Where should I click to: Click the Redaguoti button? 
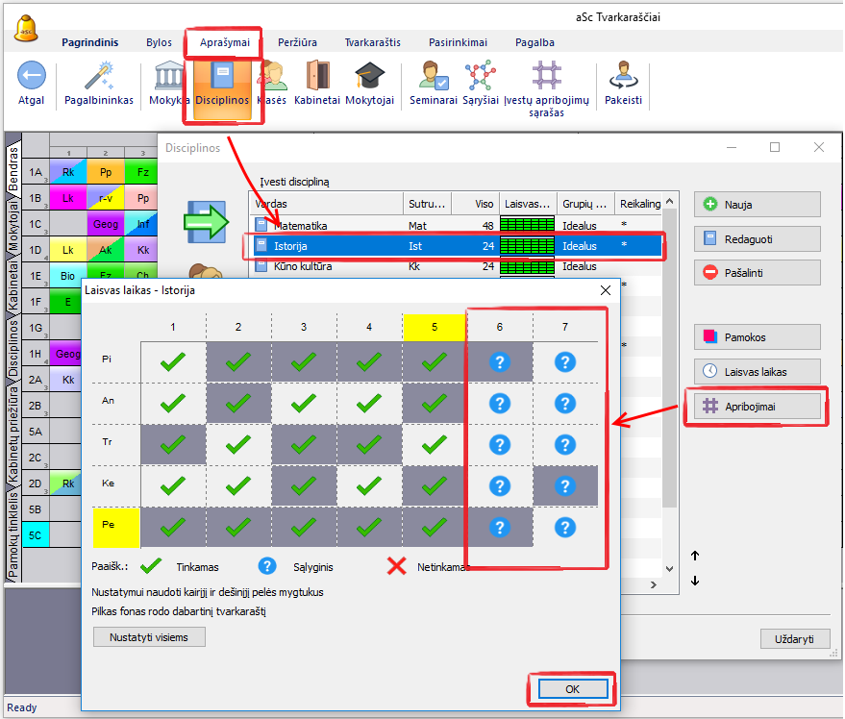[x=757, y=238]
